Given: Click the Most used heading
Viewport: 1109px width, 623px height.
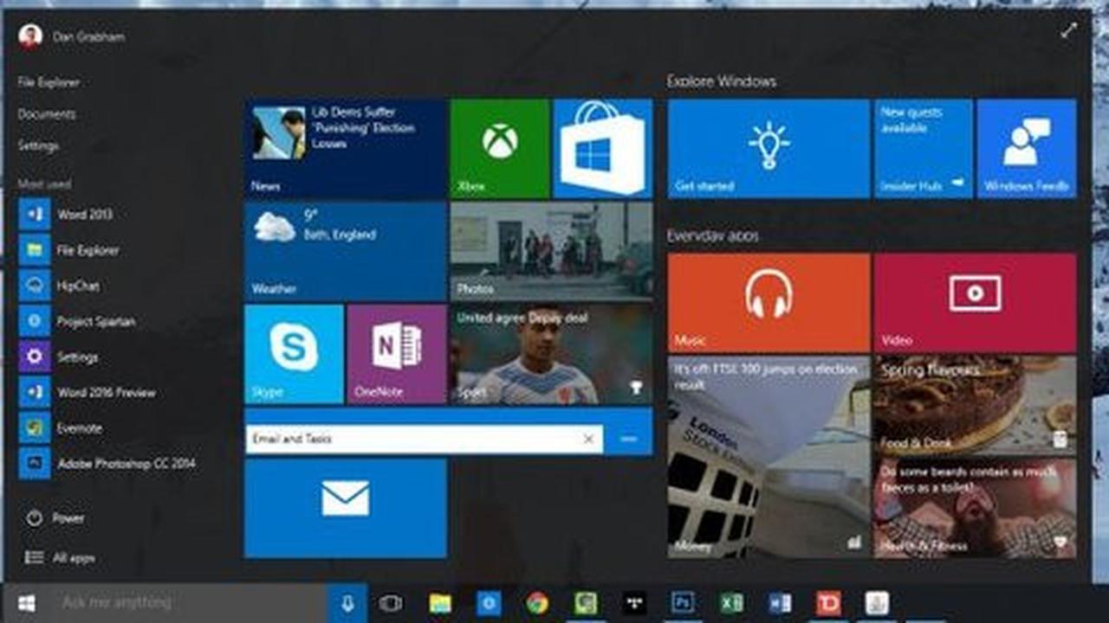Looking at the screenshot, I should (x=45, y=183).
